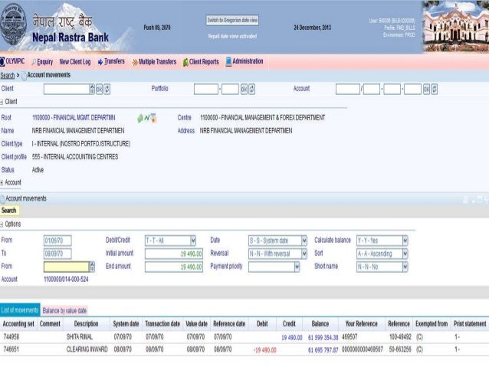Click the Transfers blue arrow icon
The height and width of the screenshot is (367, 489).
[100, 62]
